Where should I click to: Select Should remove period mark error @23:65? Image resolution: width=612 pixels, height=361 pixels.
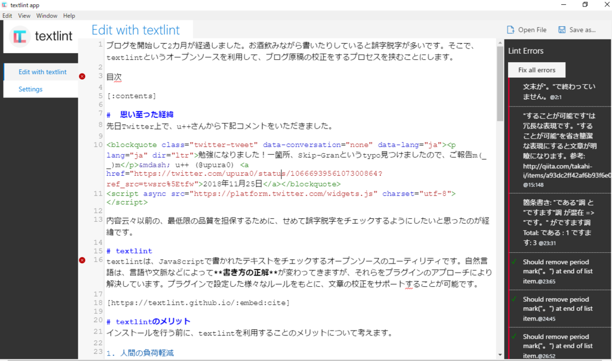click(559, 271)
